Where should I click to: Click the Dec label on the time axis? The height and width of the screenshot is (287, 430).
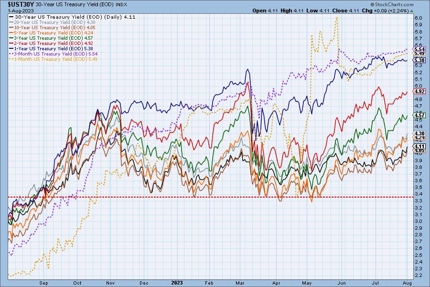click(x=144, y=283)
